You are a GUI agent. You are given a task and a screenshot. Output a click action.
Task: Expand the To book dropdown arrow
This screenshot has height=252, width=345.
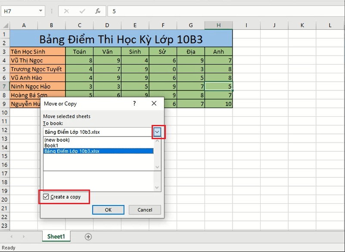pos(157,132)
